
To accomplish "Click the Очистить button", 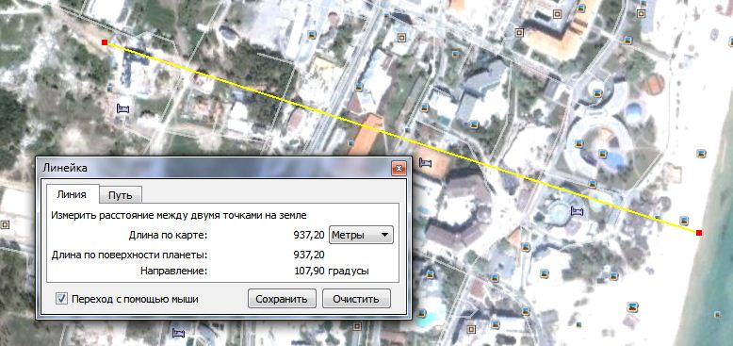I will (356, 299).
